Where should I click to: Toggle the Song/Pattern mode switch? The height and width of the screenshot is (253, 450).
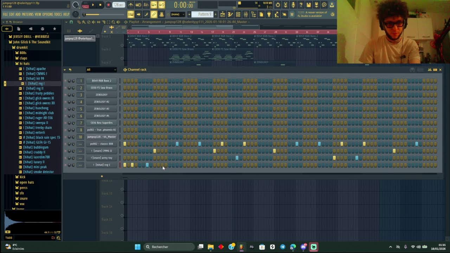[x=85, y=5]
